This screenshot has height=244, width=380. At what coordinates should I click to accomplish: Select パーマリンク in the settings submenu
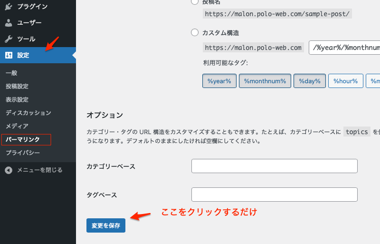point(23,139)
